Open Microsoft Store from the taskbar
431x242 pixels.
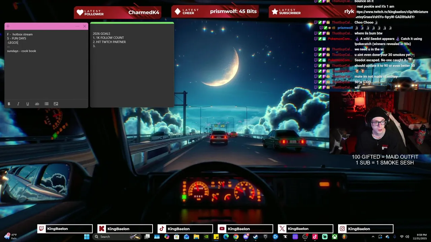pyautogui.click(x=176, y=237)
